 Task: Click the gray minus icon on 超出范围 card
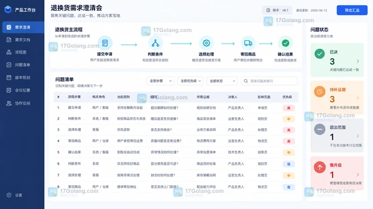319,129
